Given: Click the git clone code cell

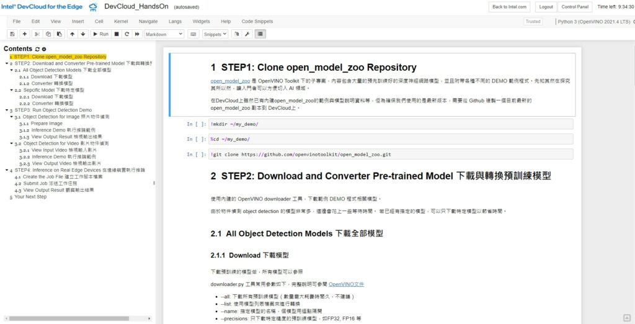Looking at the screenshot, I should [391, 154].
